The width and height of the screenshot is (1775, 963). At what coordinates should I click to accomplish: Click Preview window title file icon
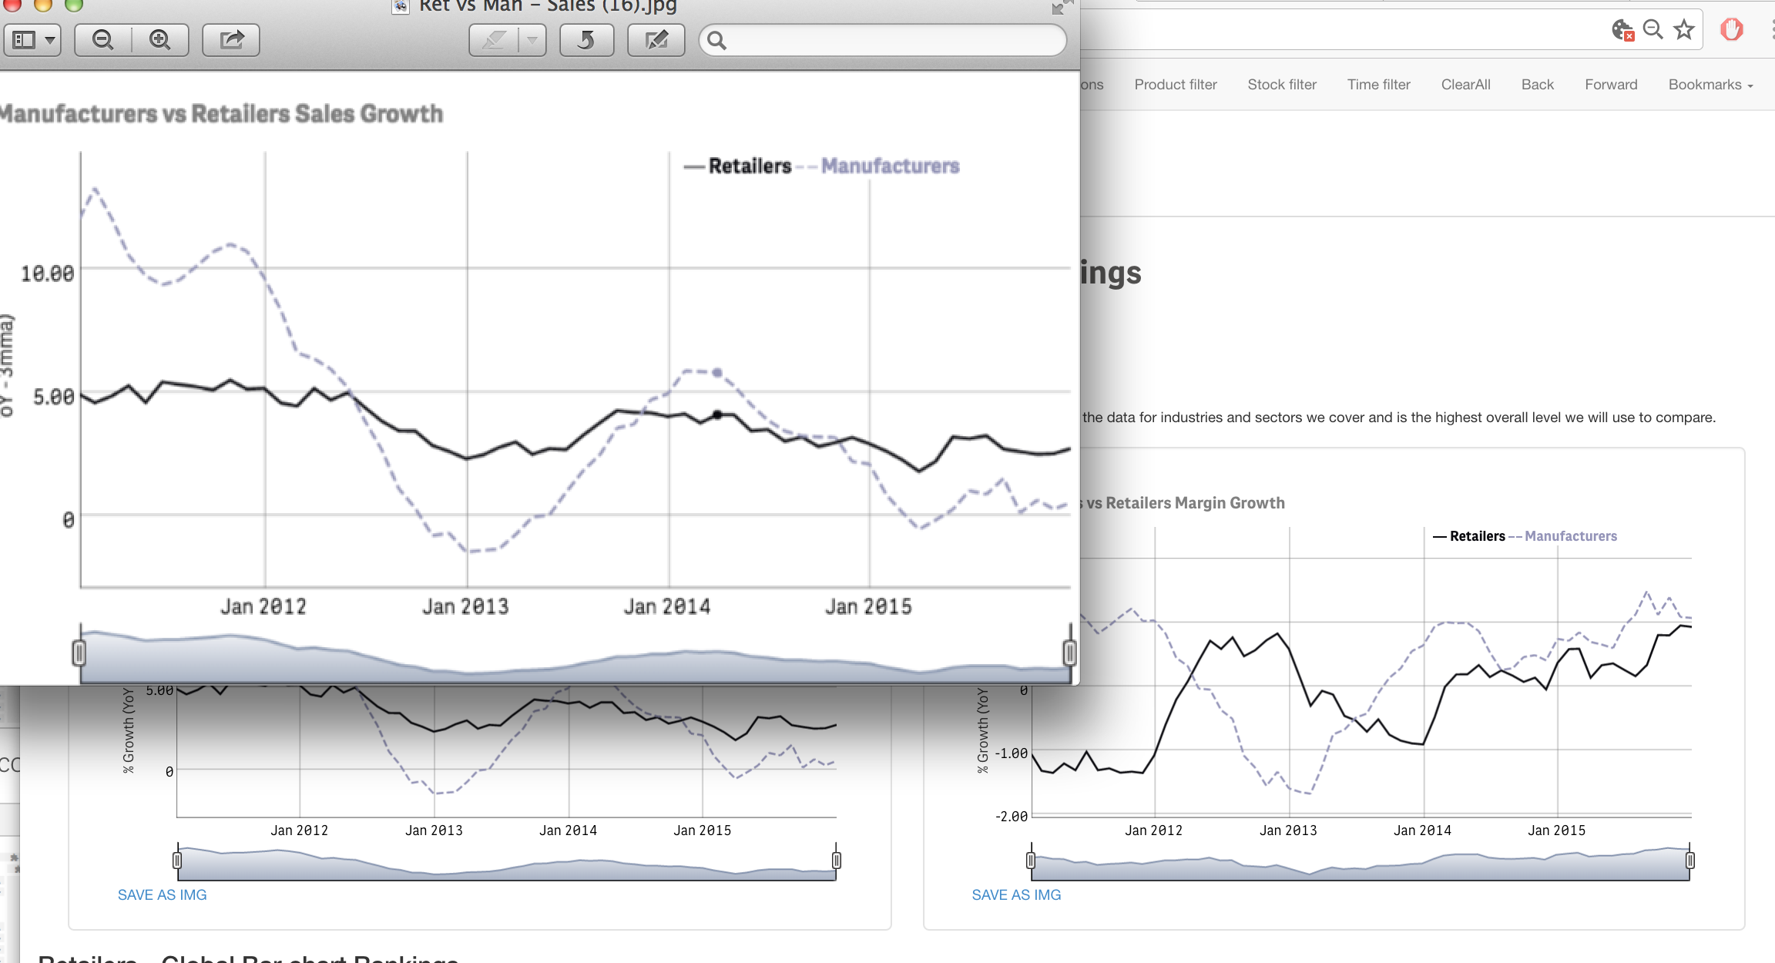pos(401,7)
